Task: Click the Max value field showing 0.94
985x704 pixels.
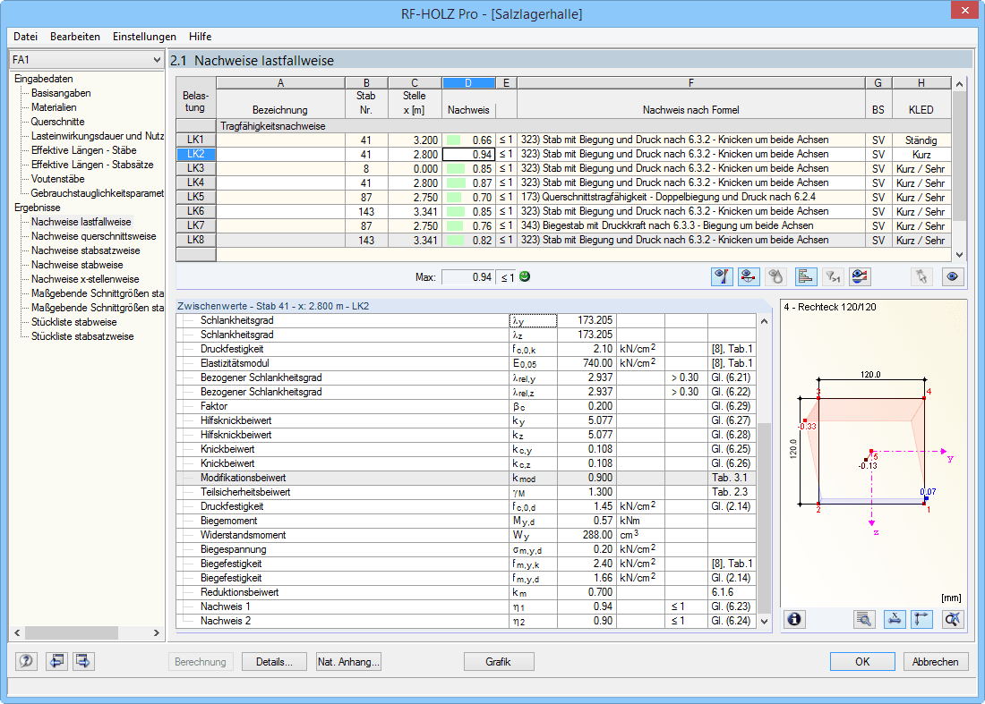Action: 468,277
